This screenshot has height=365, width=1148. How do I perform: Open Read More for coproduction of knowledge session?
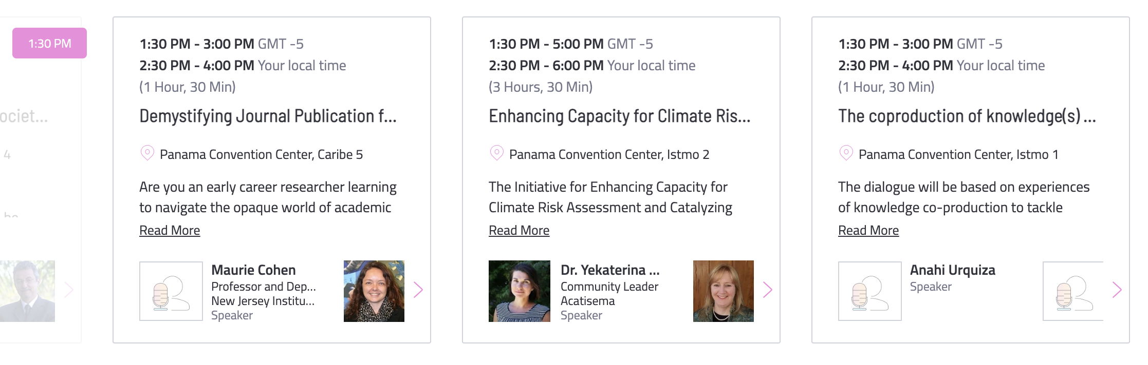click(868, 231)
